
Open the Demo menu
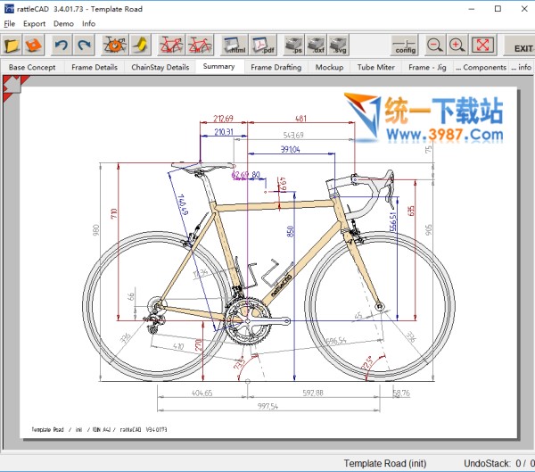63,23
